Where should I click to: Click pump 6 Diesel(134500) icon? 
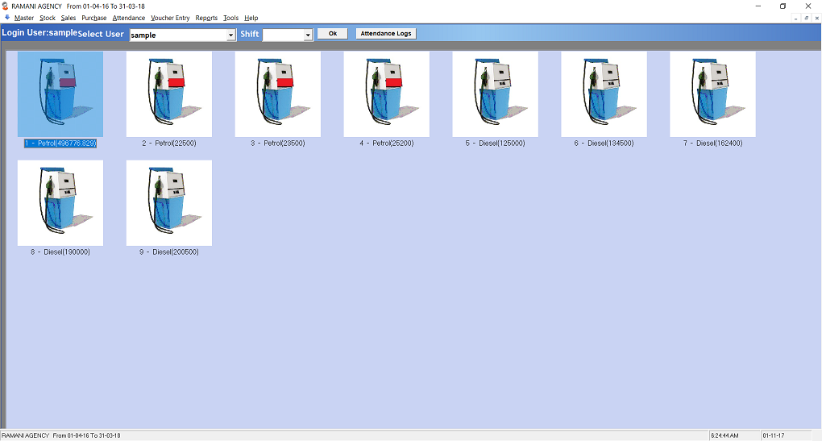(x=604, y=94)
